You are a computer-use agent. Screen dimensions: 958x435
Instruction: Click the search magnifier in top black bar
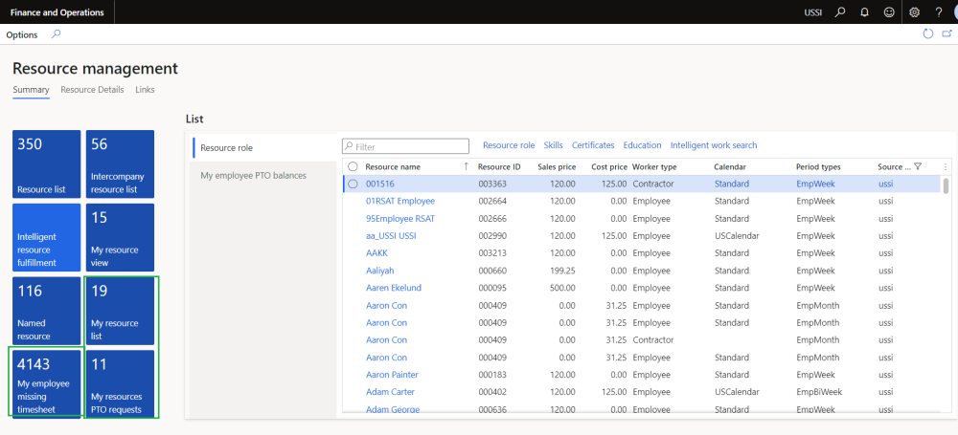point(840,12)
